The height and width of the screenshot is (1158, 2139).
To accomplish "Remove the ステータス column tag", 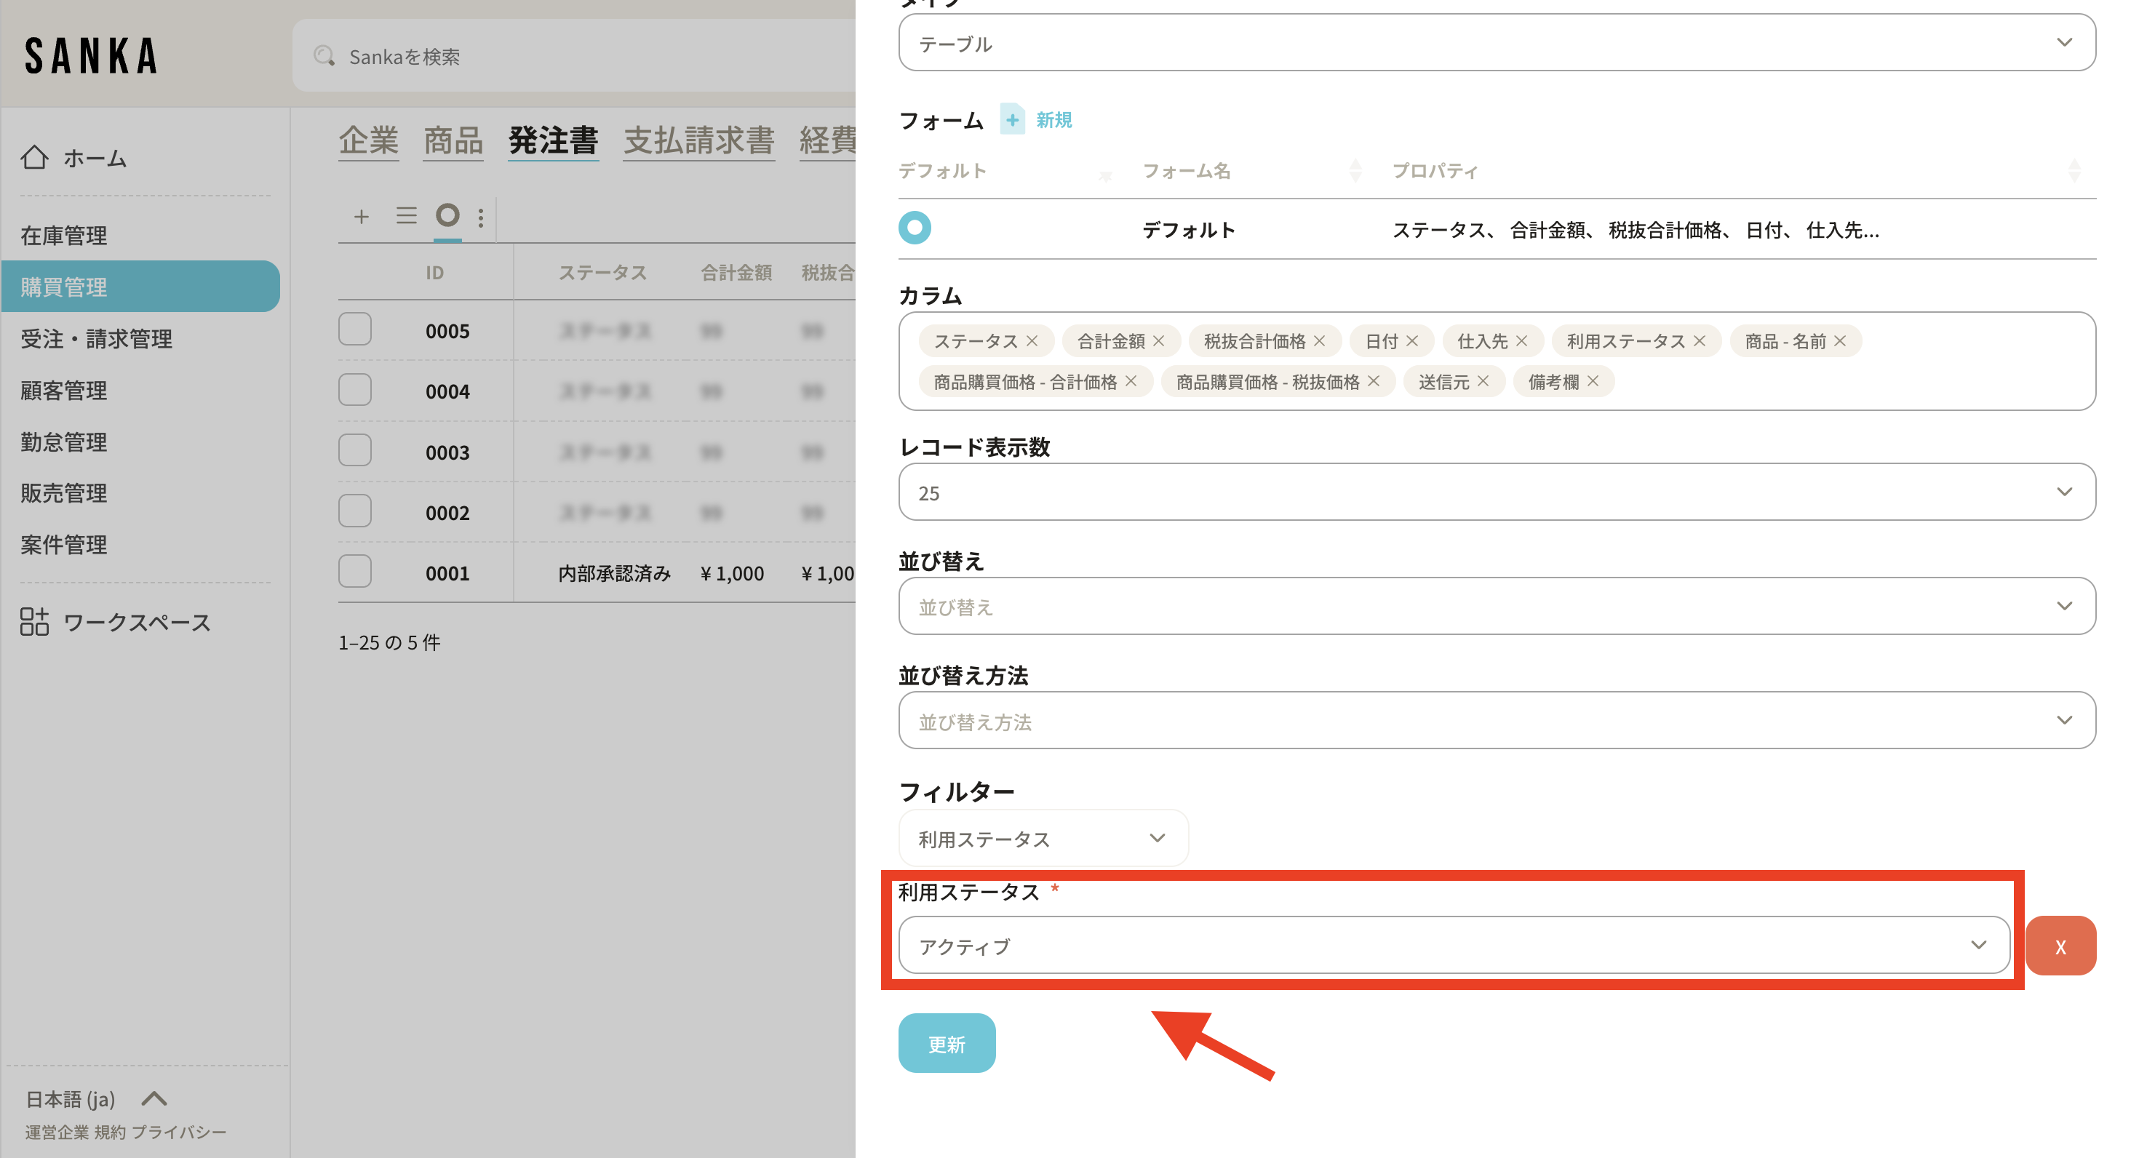I will click(x=1032, y=341).
